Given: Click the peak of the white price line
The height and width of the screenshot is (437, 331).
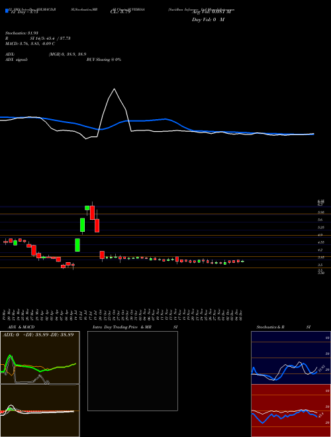Looking at the screenshot, I should (115, 89).
